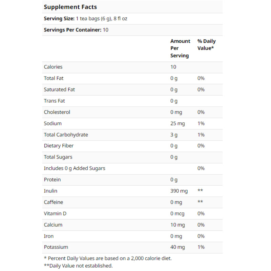
Task: Click the 25 mg Sodium amount
Action: [x=178, y=123]
